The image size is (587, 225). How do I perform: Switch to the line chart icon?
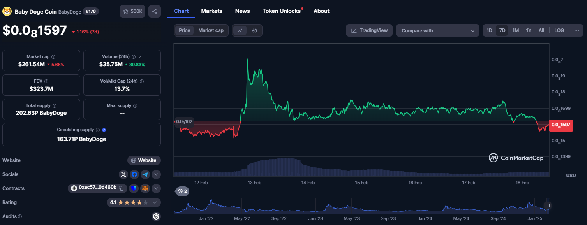[x=240, y=30]
